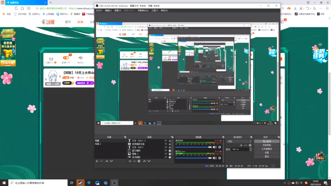This screenshot has width=331, height=186.
Task: Open the desktop audio settings gear
Action: (x=220, y=147)
